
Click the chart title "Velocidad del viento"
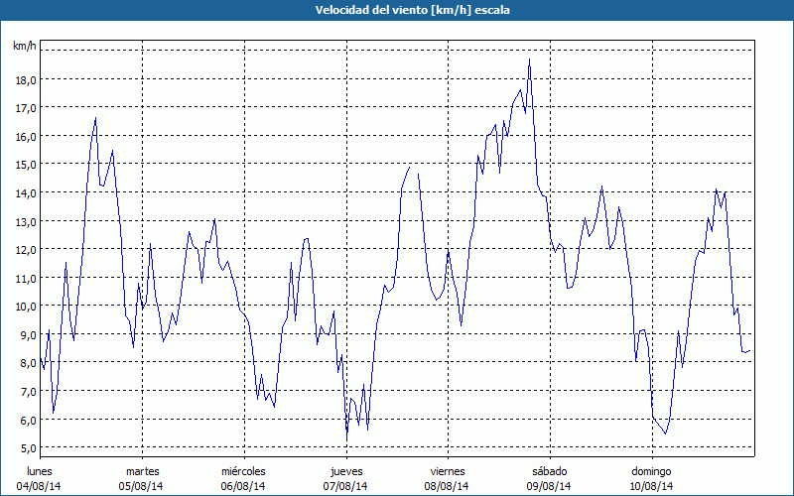click(396, 9)
